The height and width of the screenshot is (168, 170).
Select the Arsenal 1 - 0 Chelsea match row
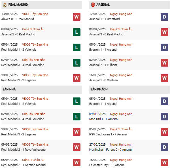click(x=103, y=80)
